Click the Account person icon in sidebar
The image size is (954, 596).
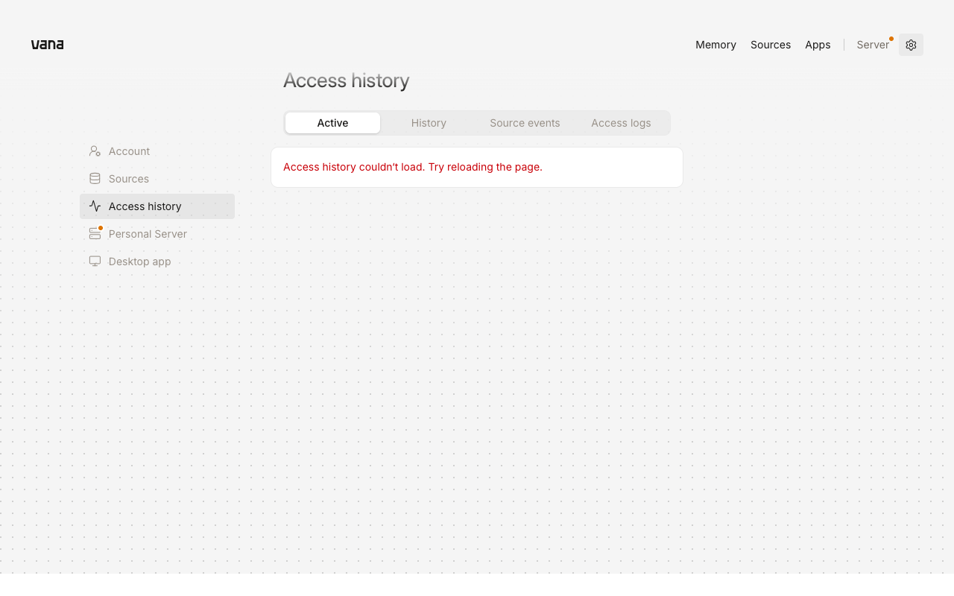(95, 151)
